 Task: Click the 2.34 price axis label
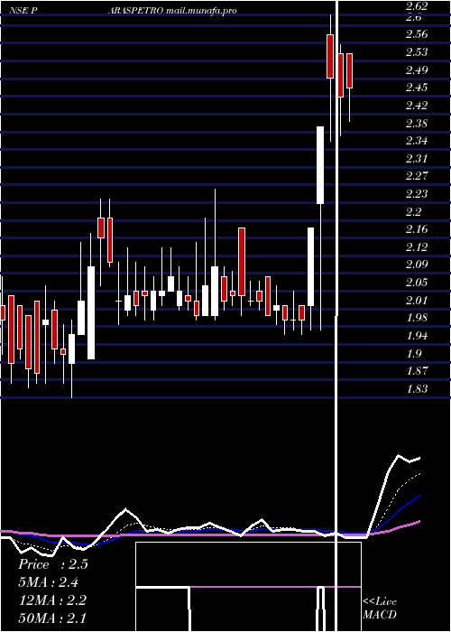[417, 141]
